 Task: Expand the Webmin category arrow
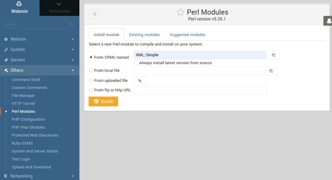(73, 39)
